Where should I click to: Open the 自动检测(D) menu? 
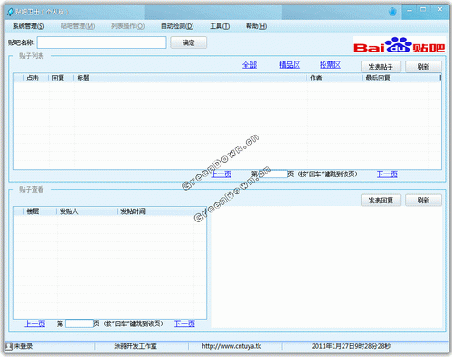pos(177,26)
